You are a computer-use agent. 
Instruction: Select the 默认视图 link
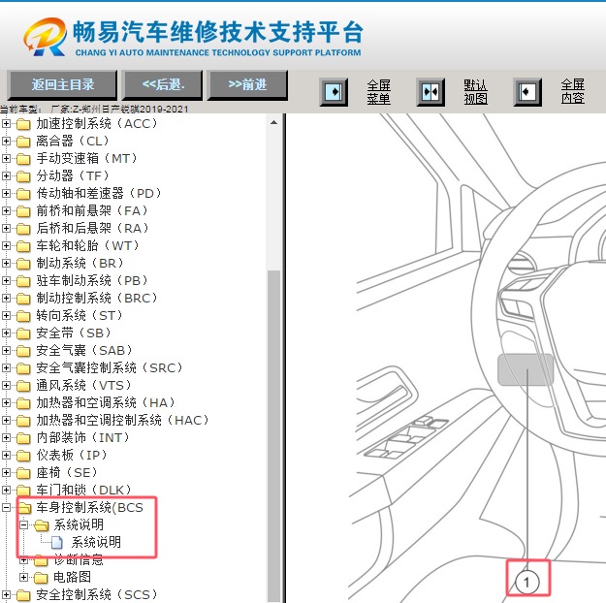(x=475, y=92)
